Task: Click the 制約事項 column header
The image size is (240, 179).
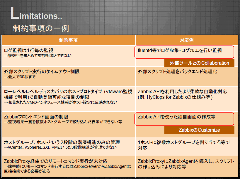Action: (68, 40)
